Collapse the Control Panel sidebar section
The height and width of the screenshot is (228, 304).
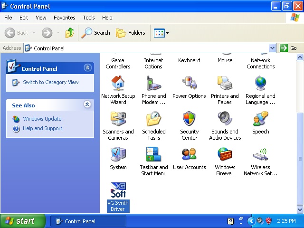click(87, 68)
